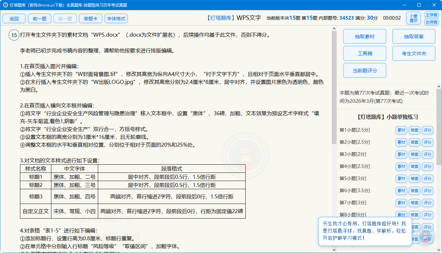Get 素材 for 第1小题

tap(401, 130)
